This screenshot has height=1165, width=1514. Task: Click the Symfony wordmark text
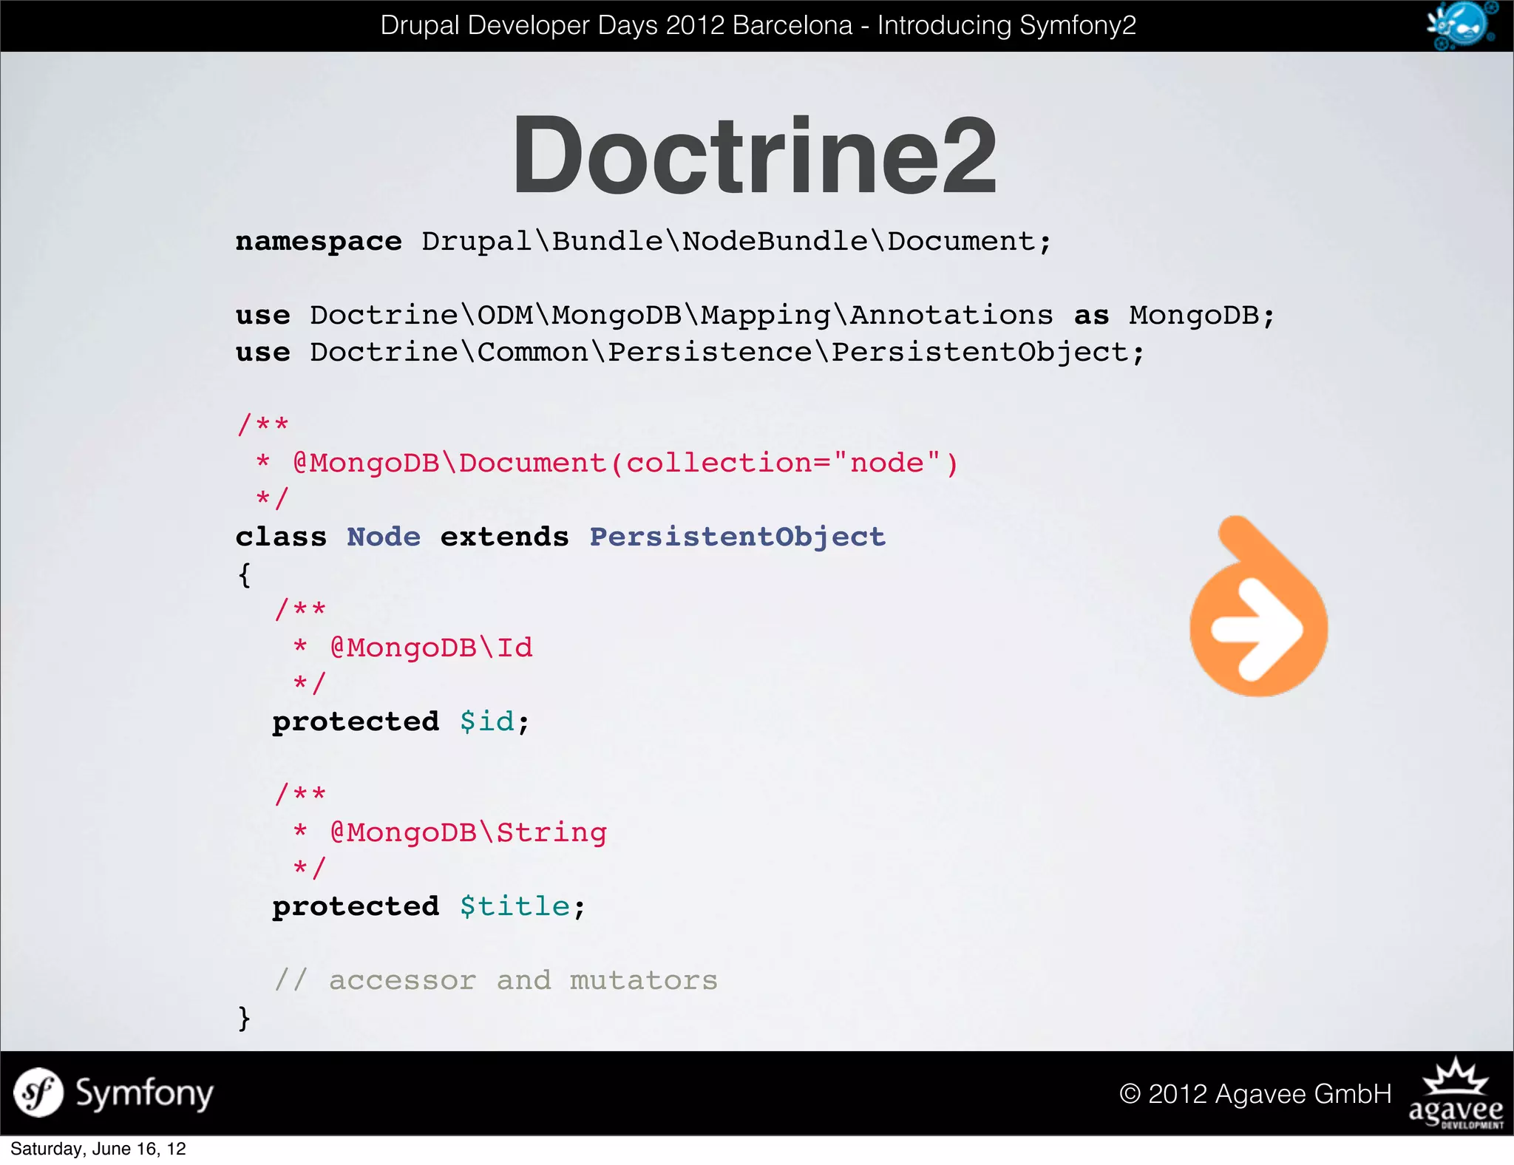tap(145, 1094)
